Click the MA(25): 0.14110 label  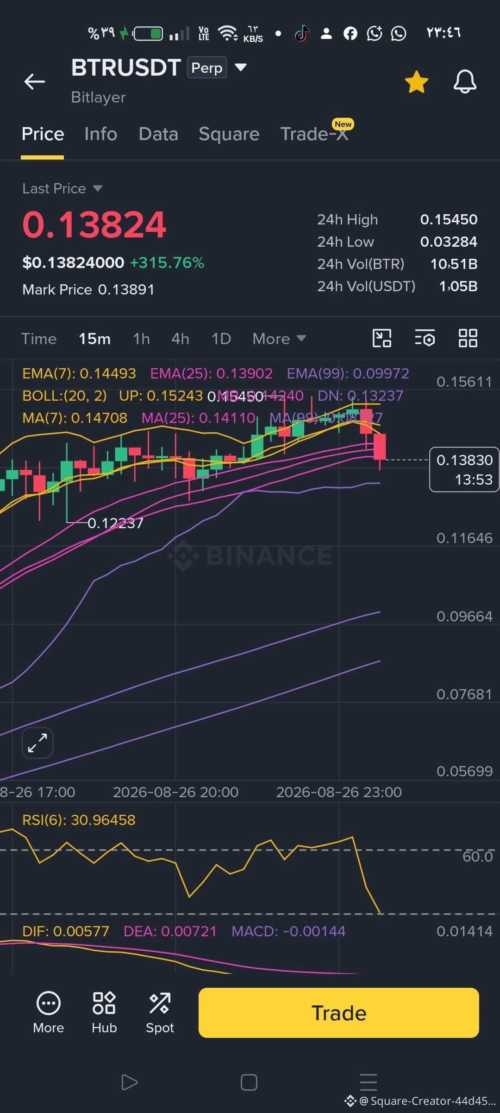point(199,418)
